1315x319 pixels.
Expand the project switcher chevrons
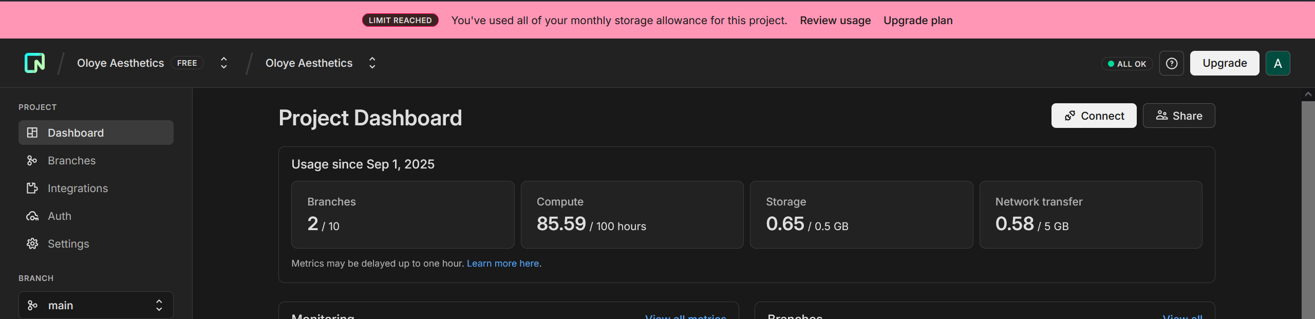[372, 63]
